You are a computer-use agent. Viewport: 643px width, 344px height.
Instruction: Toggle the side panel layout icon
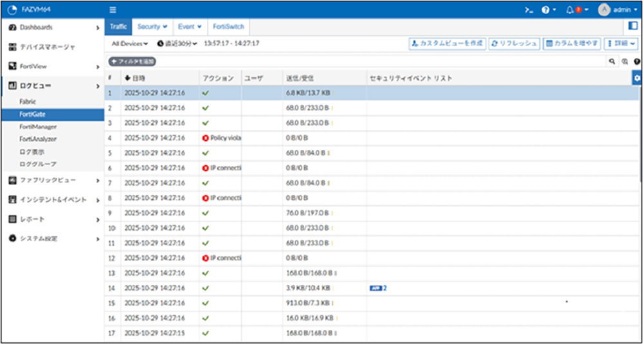point(633,26)
